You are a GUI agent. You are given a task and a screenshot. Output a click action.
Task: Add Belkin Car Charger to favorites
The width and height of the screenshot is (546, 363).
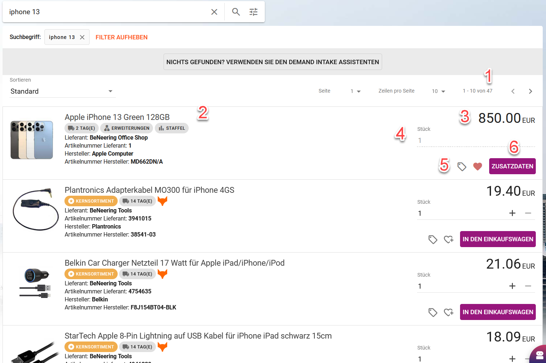pos(448,312)
